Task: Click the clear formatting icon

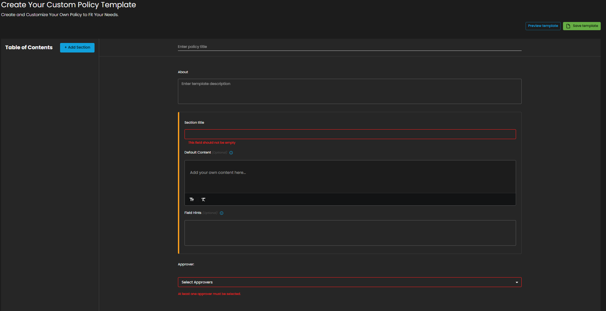Action: pos(204,199)
